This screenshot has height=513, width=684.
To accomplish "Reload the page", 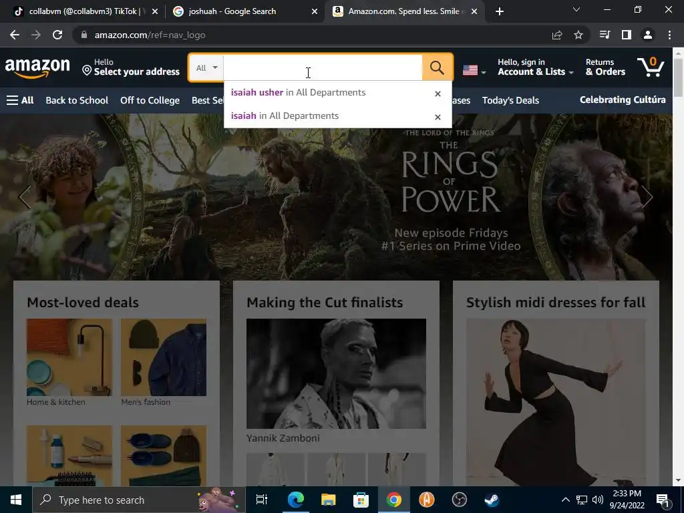I will pyautogui.click(x=57, y=35).
